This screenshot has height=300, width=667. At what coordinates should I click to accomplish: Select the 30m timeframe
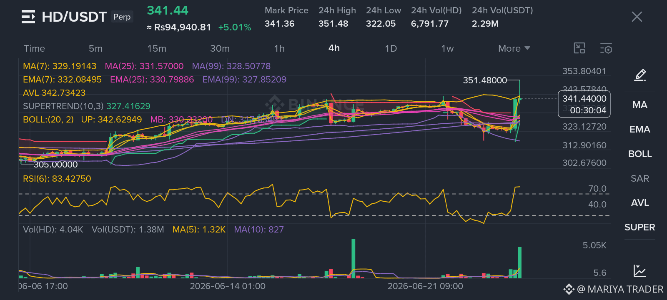coord(220,48)
